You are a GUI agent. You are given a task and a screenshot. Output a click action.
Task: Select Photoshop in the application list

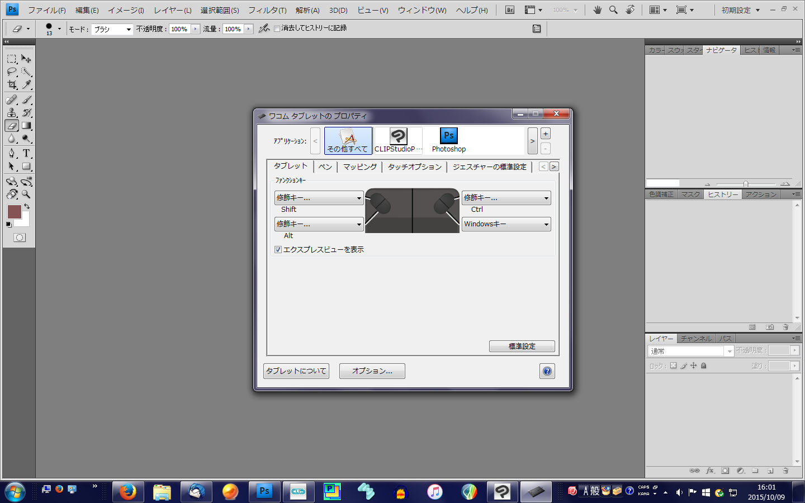pos(448,140)
